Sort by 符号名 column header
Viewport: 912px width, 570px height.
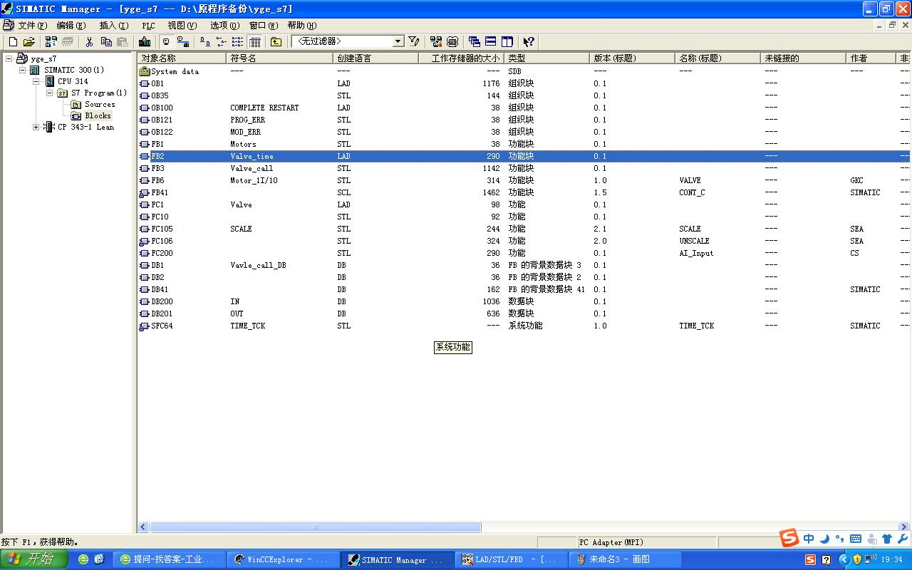[x=279, y=58]
